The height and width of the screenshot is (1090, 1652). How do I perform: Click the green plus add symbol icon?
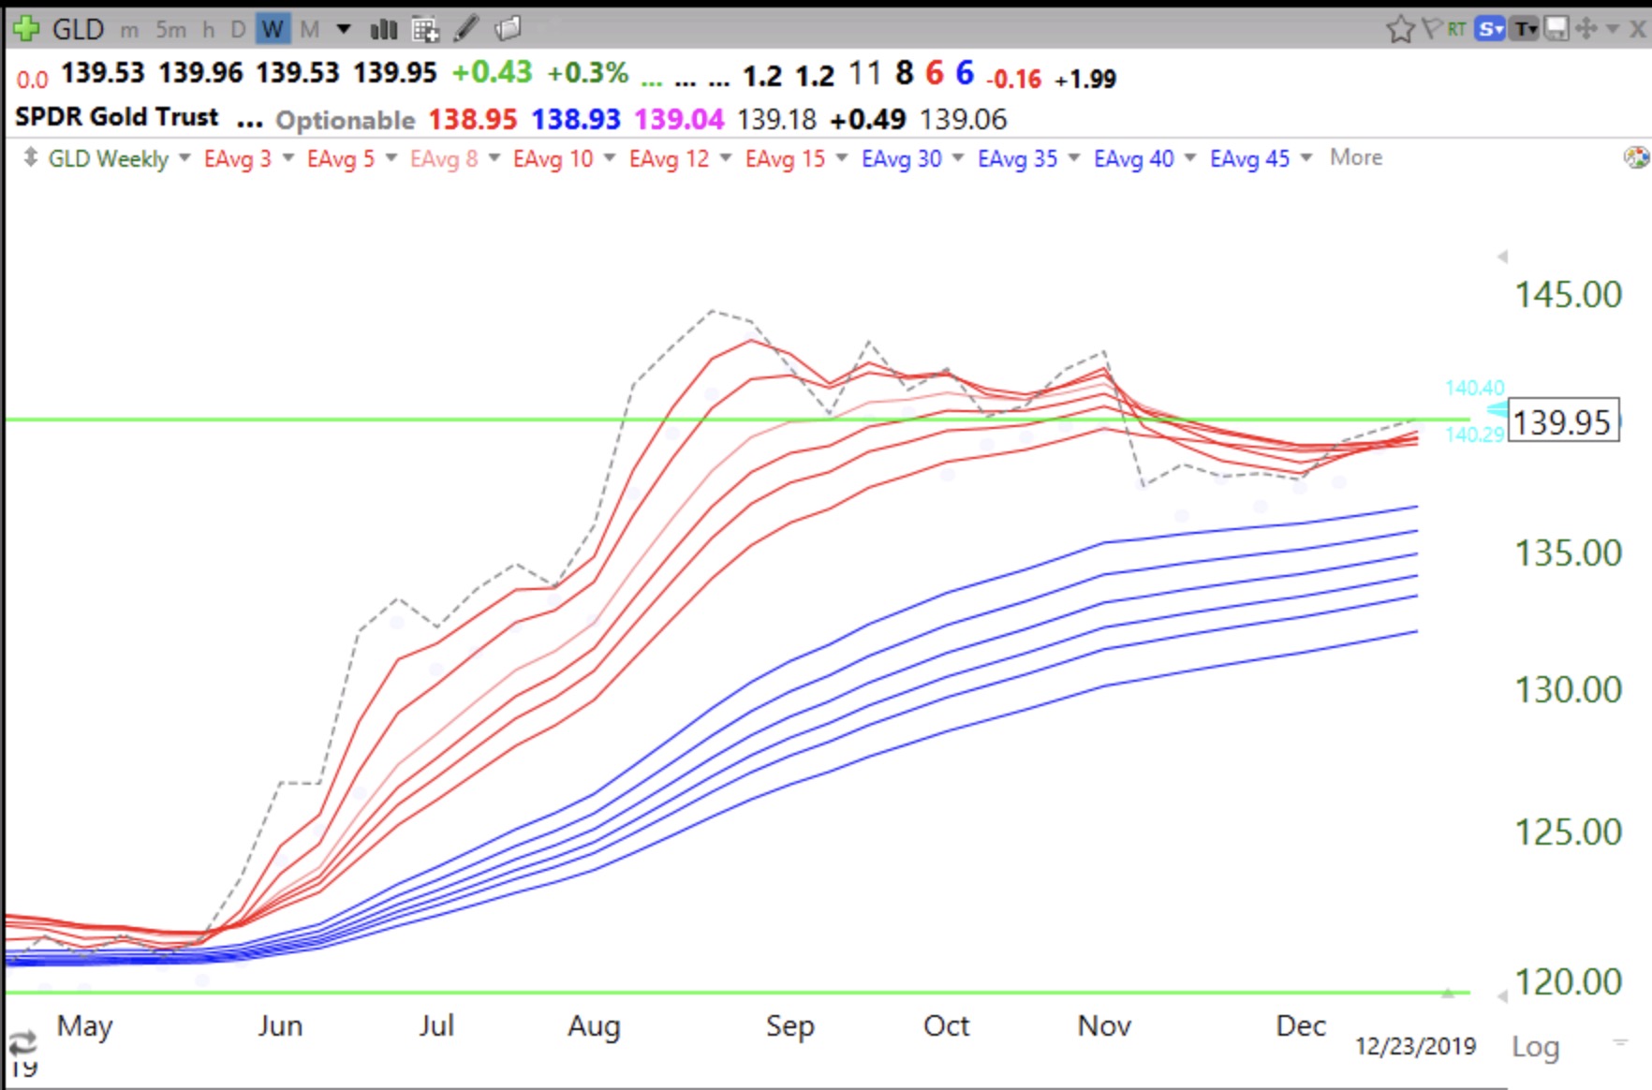point(25,29)
